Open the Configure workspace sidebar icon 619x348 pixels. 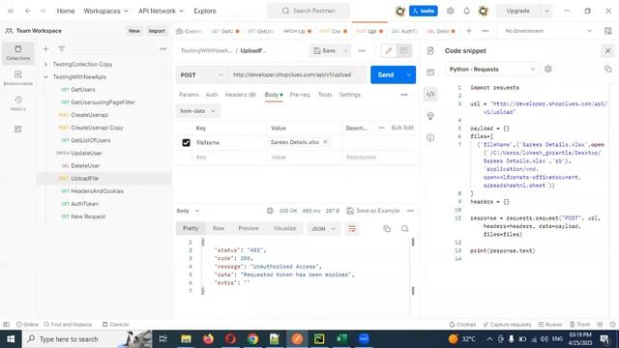point(17,129)
